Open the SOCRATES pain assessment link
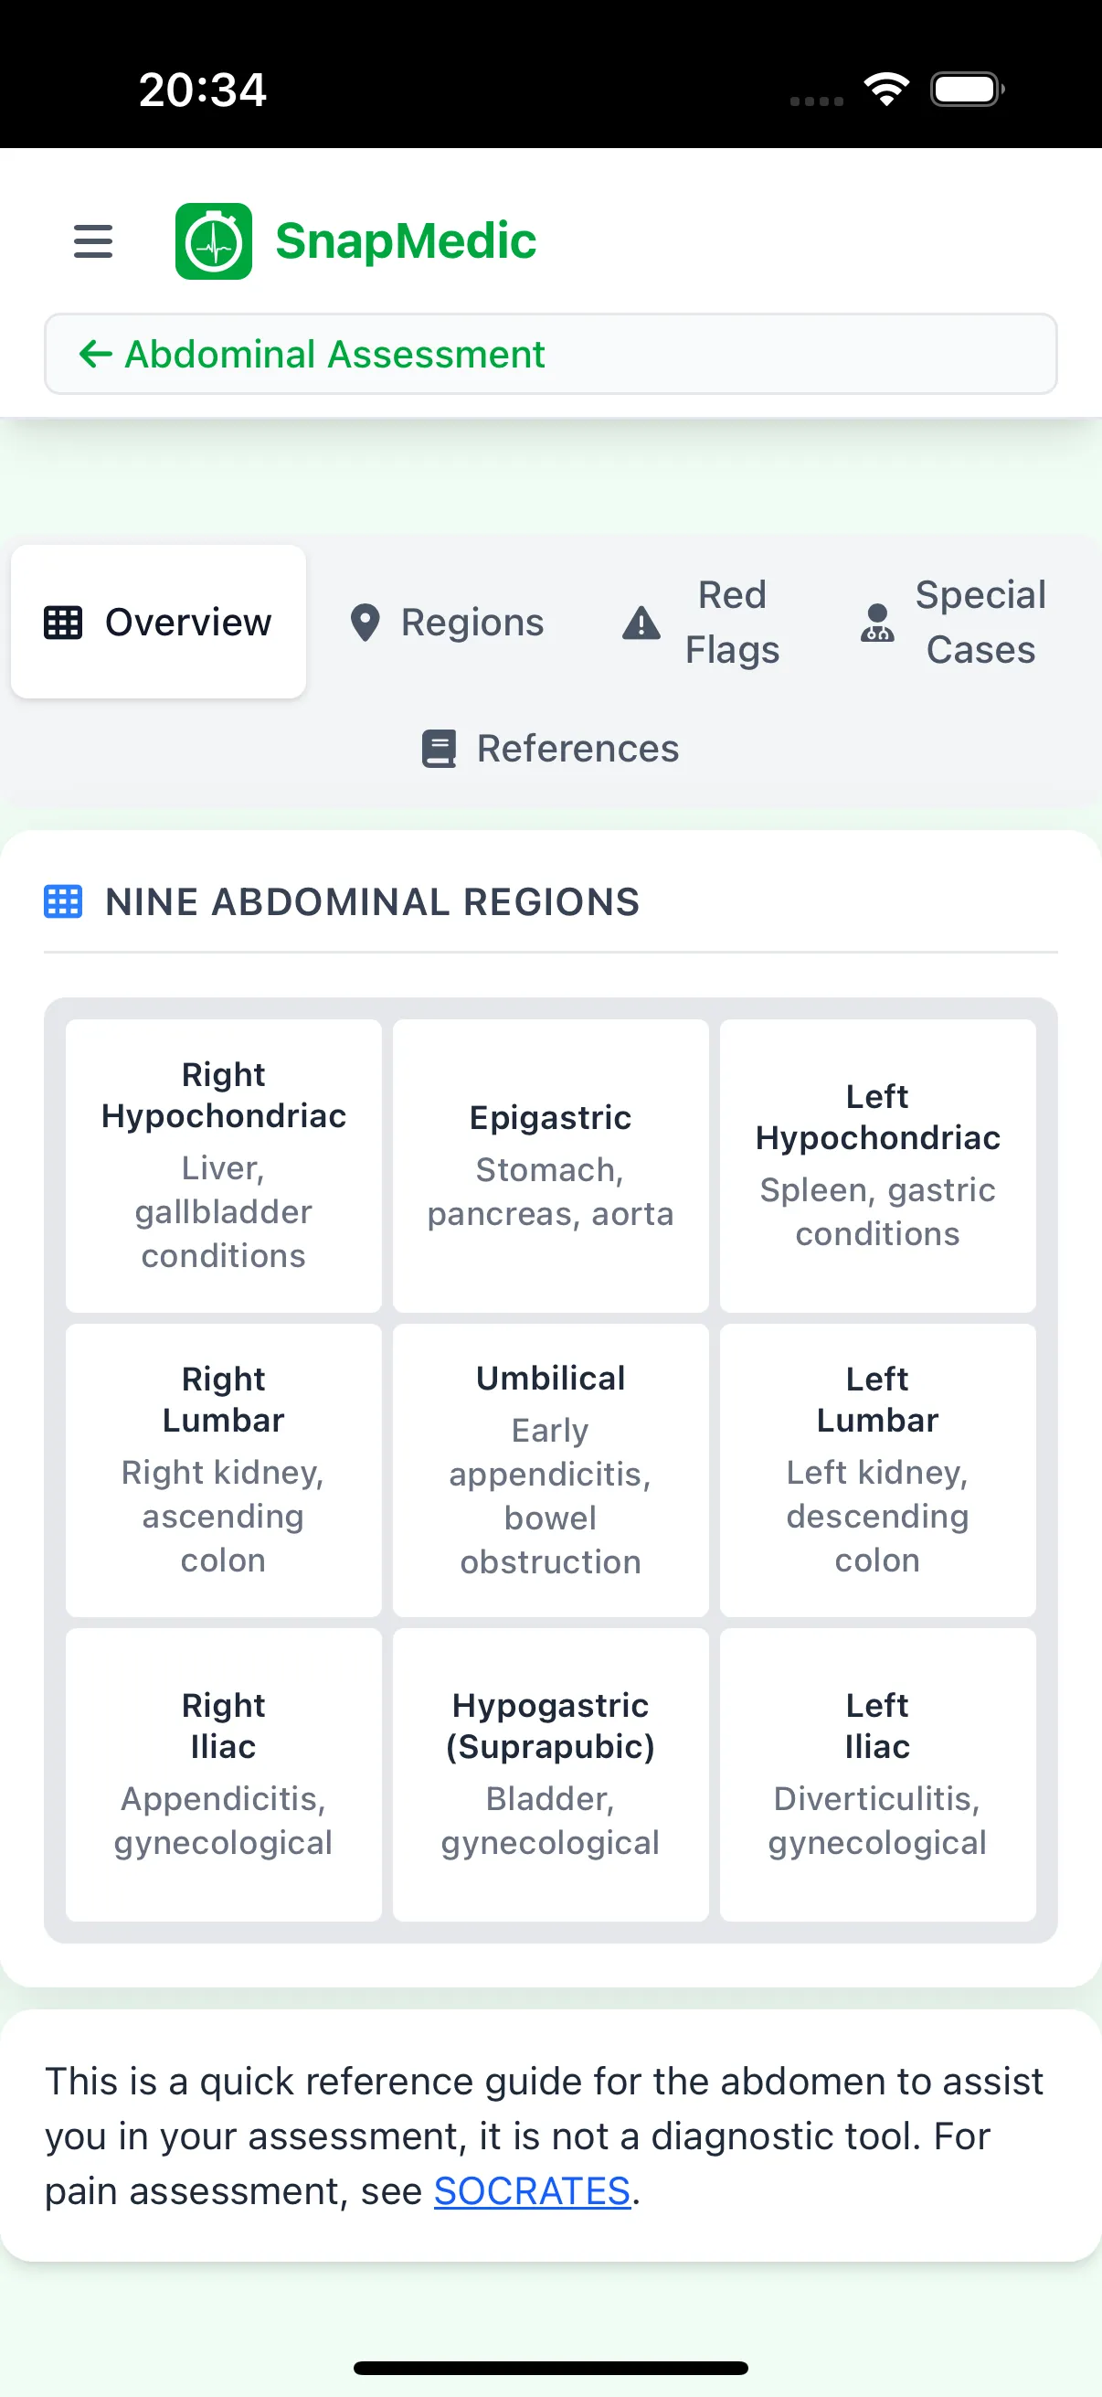 click(531, 2190)
